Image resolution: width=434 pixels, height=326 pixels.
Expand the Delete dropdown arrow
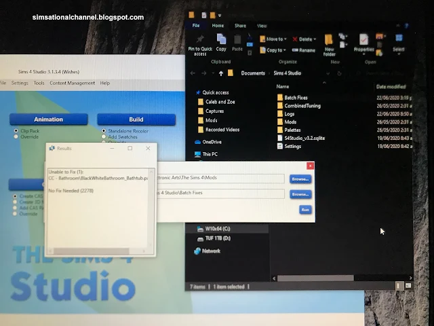tap(315, 39)
